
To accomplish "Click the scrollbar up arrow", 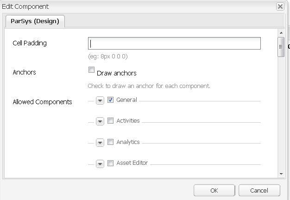I will pyautogui.click(x=281, y=34).
